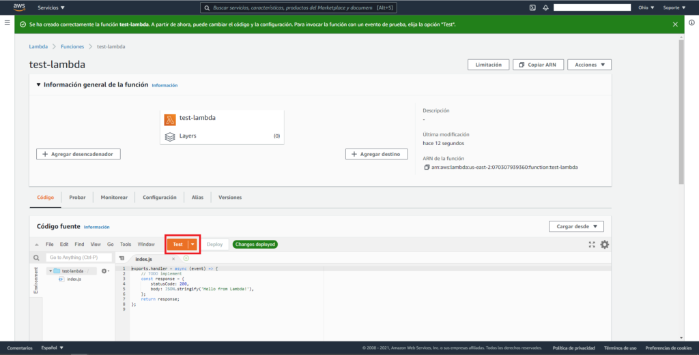
Task: Go to Lambda breadcrumb link
Action: click(x=38, y=46)
